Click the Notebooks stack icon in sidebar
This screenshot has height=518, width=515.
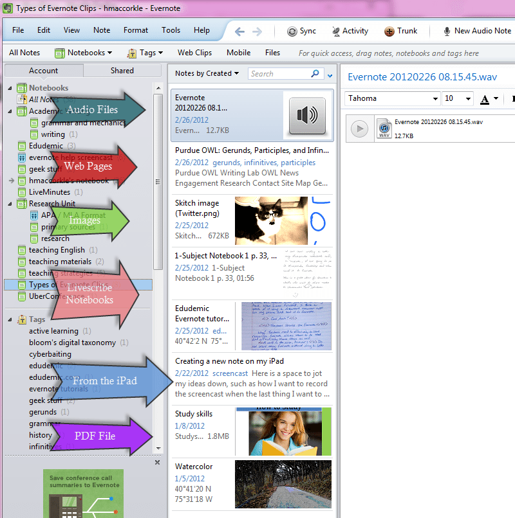coord(22,88)
